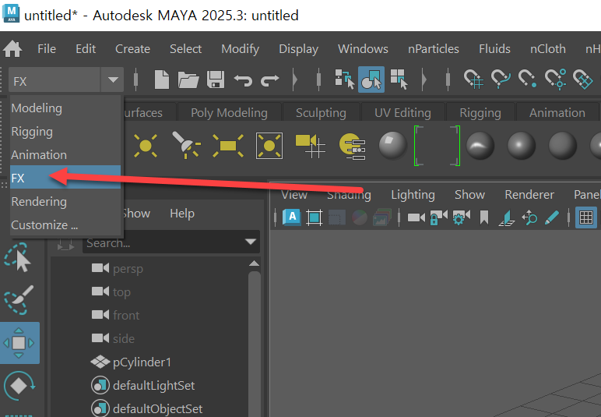Choose Modeling from menu set list
Viewport: 601px width, 417px height.
[65, 108]
